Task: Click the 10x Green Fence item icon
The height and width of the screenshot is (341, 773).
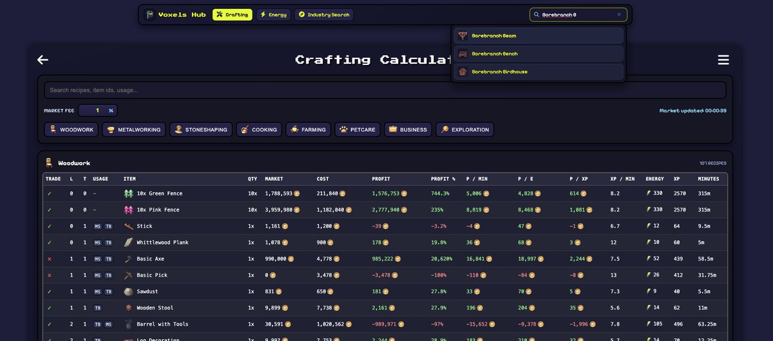Action: coord(128,193)
